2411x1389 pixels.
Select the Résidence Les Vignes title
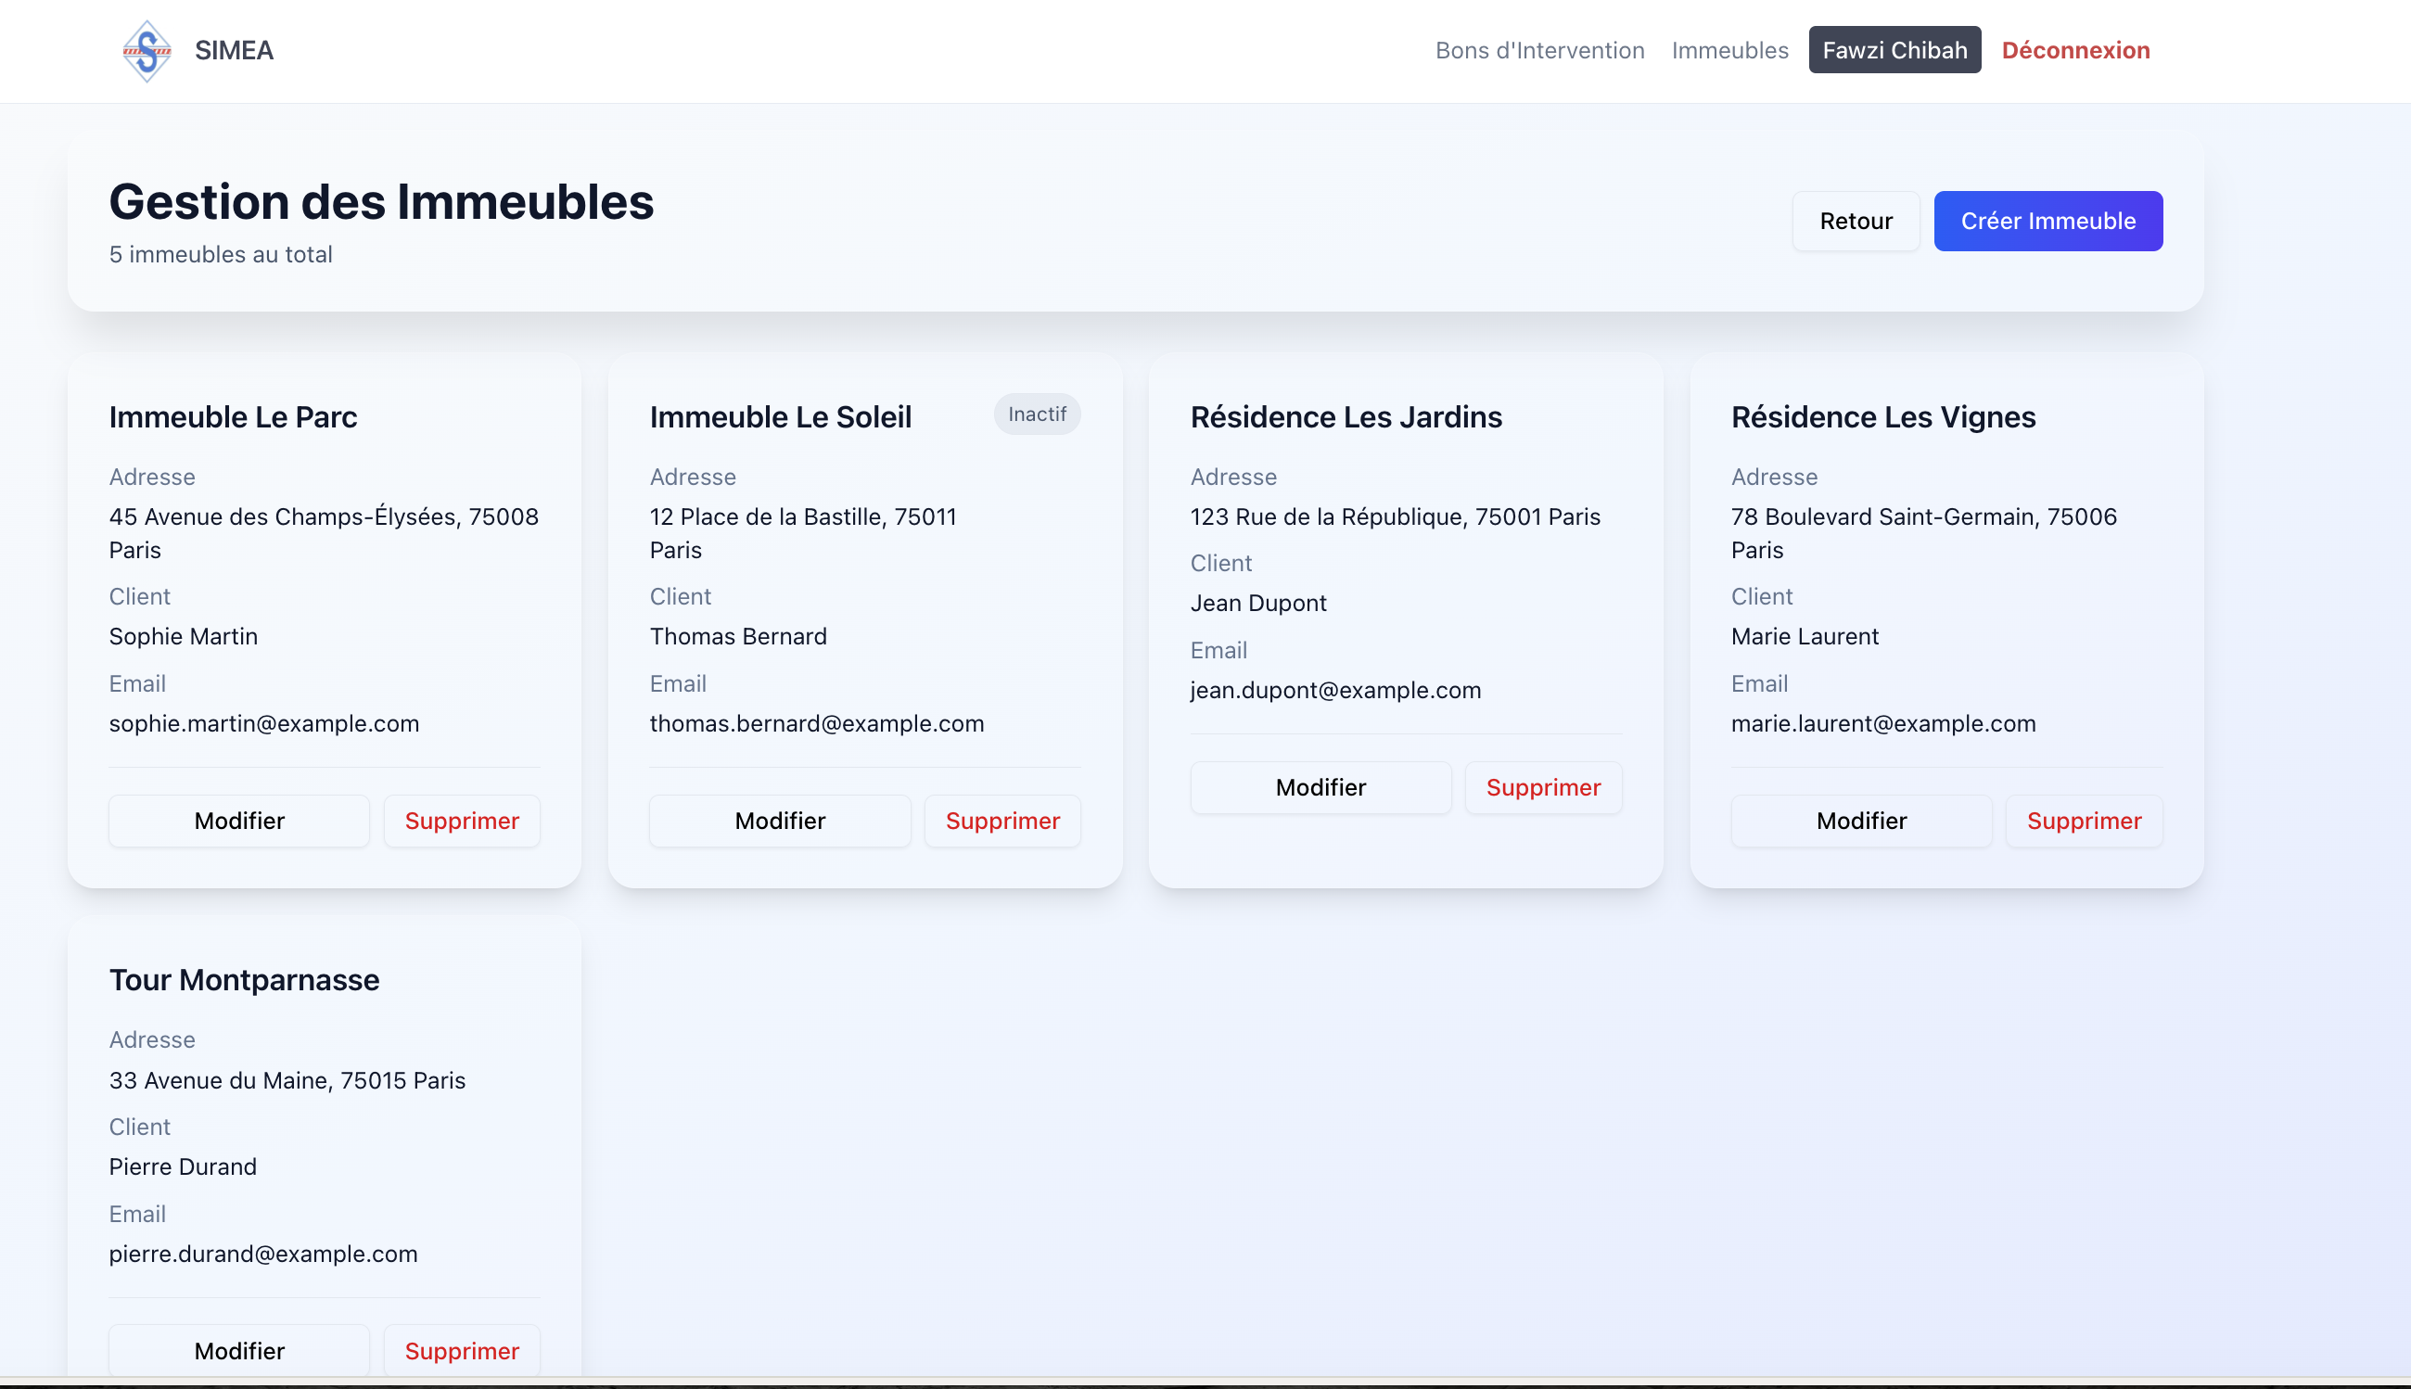1883,417
